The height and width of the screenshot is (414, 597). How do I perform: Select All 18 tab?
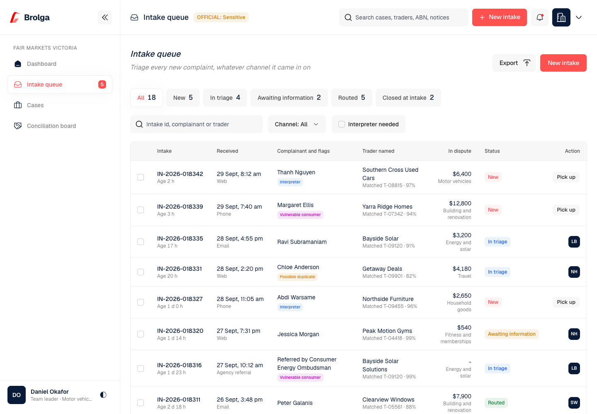[x=146, y=98]
